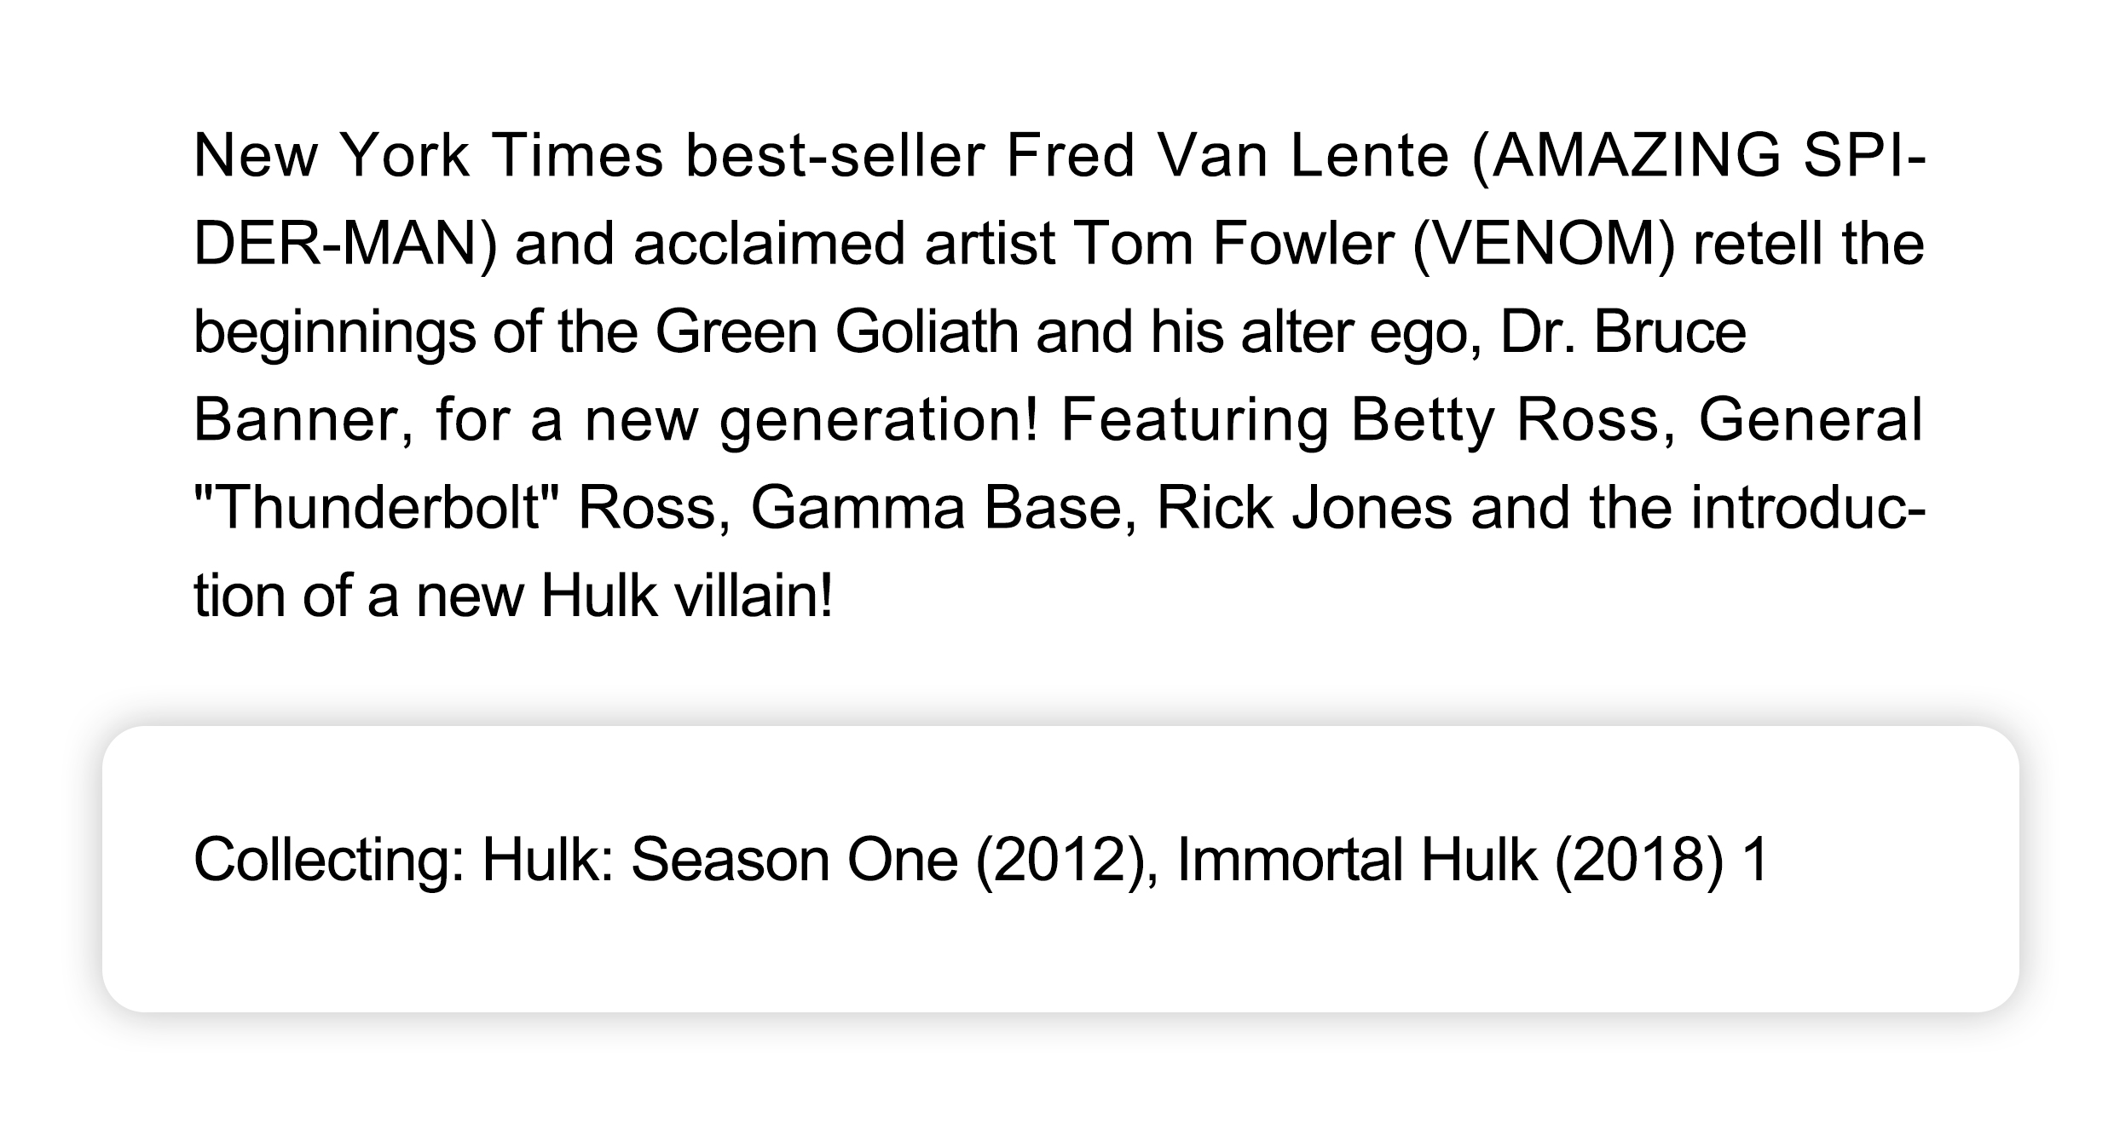Click the name 'Fred Van Lente'
The width and height of the screenshot is (2114, 1141).
click(x=1227, y=155)
